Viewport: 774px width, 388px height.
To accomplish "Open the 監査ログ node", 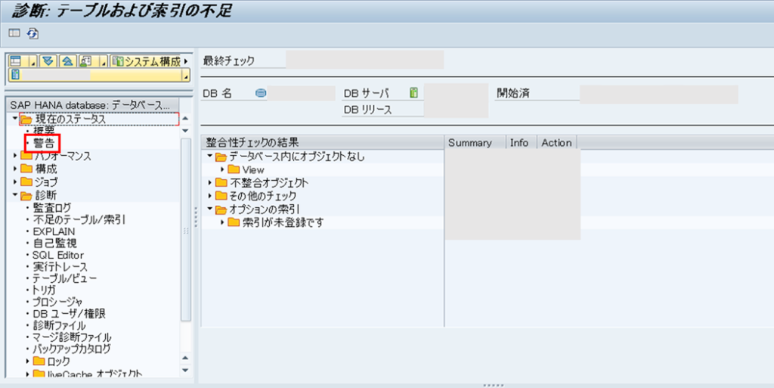I will click(x=52, y=208).
